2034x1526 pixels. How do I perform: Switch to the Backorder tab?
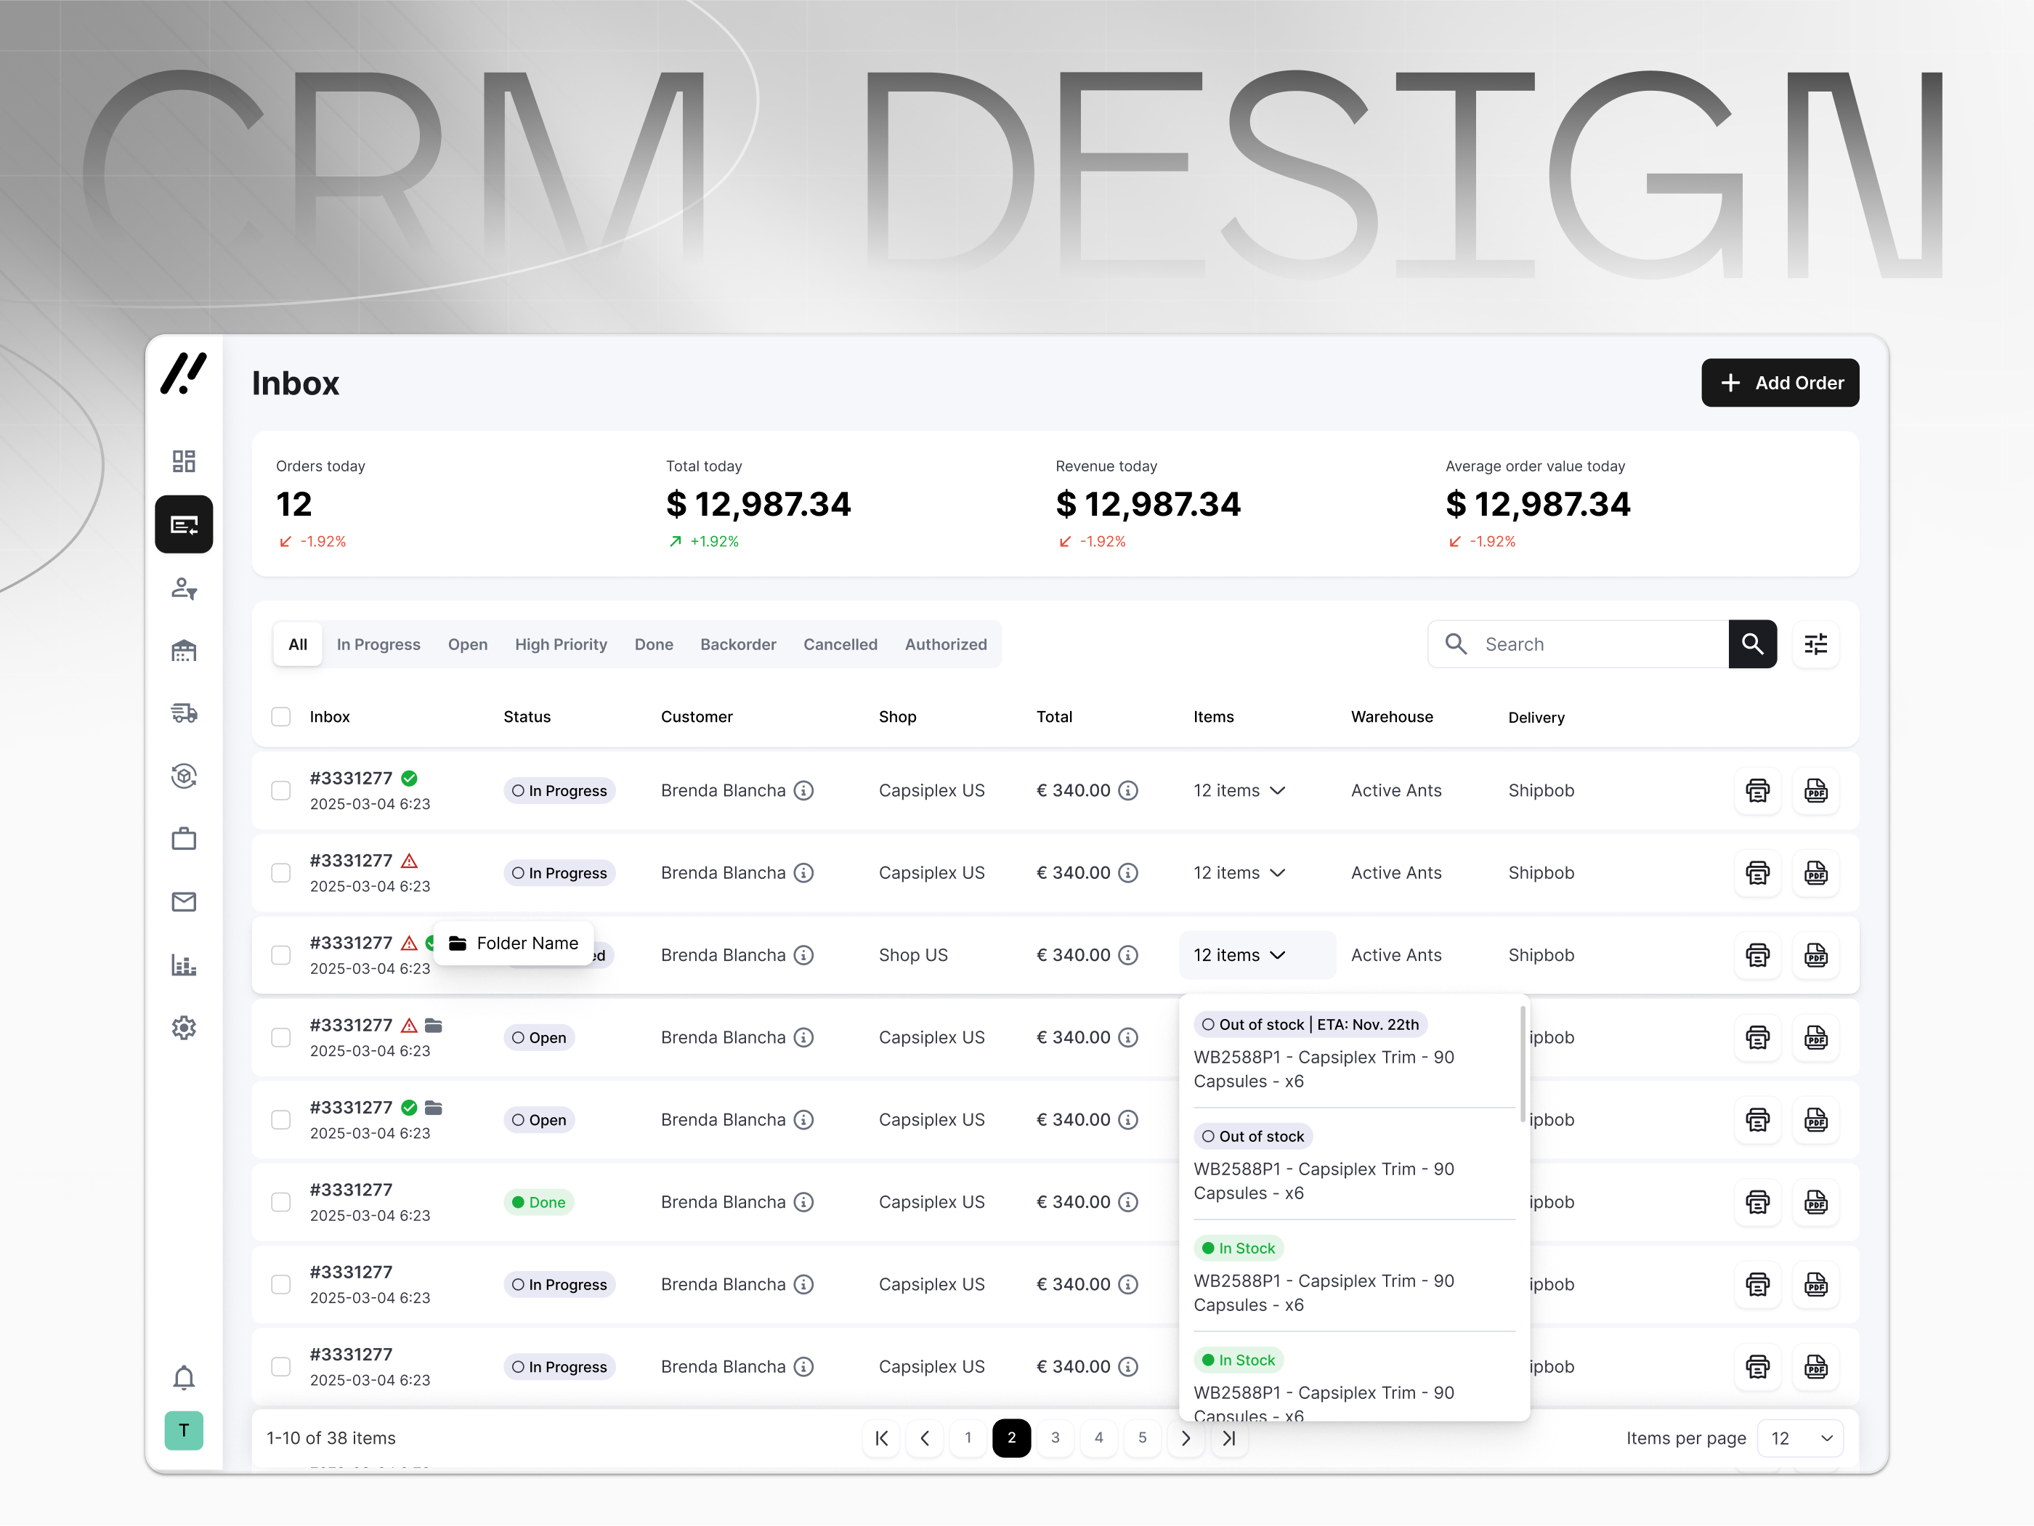pyautogui.click(x=738, y=645)
